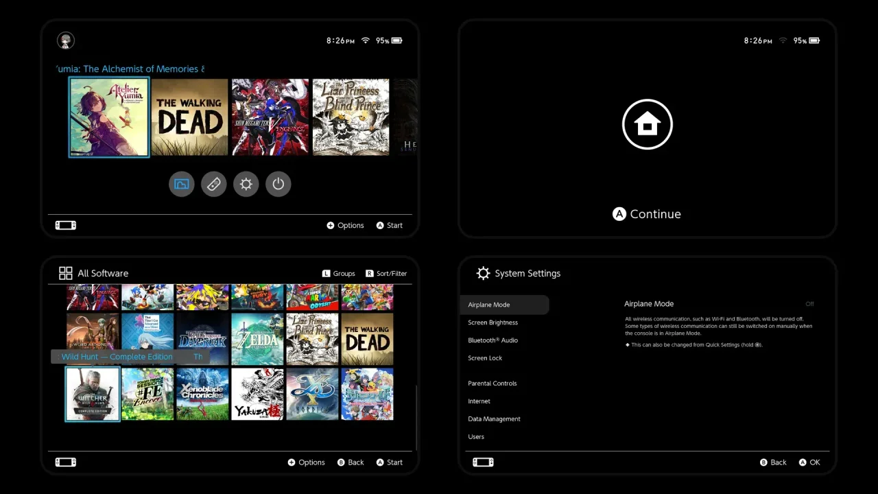Open the Controllers icon on the home menu
Viewport: 878px width, 494px height.
[214, 184]
